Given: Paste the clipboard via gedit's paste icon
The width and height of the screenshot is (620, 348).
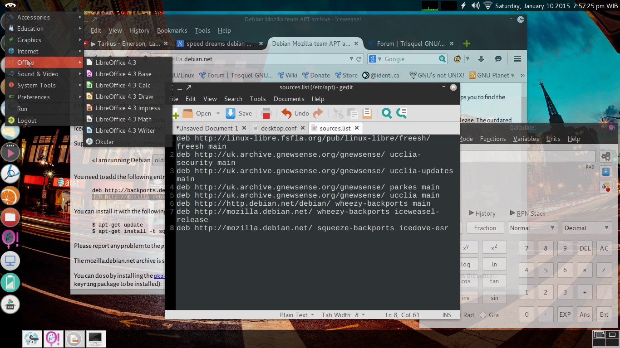Looking at the screenshot, I should click(367, 113).
